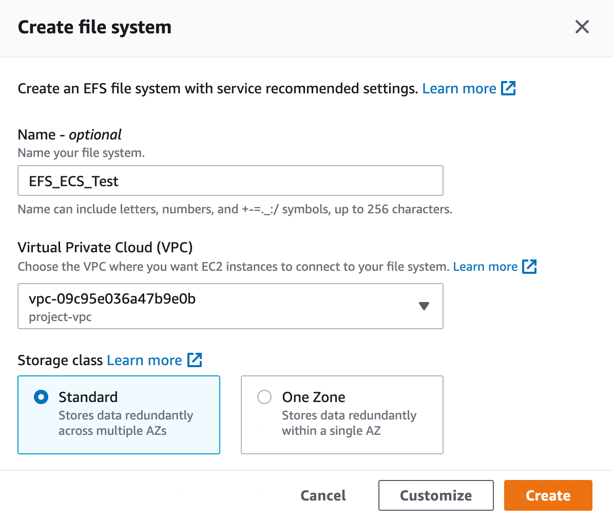This screenshot has width=613, height=521.
Task: Open Learn more link for VPC selection
Action: pyautogui.click(x=485, y=267)
